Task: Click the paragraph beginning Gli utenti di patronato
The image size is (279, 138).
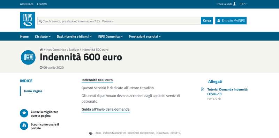Action: point(131,98)
